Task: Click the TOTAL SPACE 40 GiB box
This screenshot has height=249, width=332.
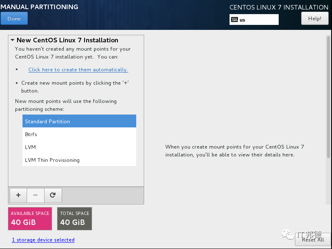Action: [x=75, y=219]
